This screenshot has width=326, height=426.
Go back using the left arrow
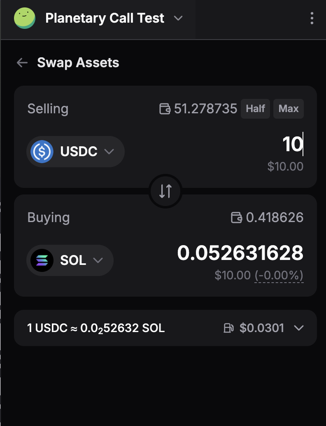[x=22, y=63]
